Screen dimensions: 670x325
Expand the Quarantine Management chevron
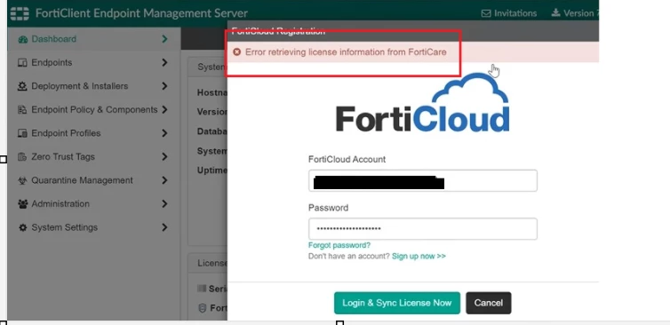point(164,180)
